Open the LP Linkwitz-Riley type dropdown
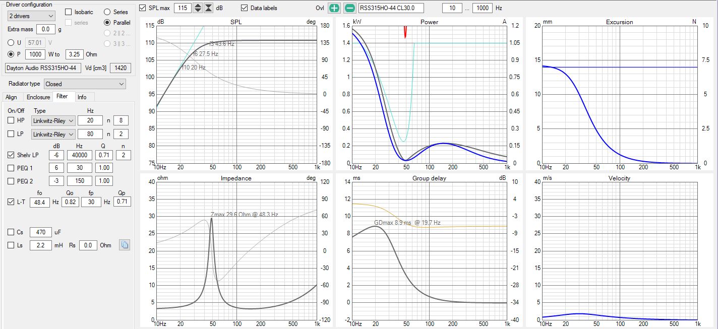The height and width of the screenshot is (329, 718). click(x=53, y=134)
